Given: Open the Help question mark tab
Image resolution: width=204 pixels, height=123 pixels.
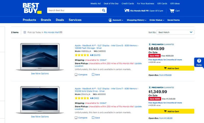Looking at the screenshot, I should 199,62.
